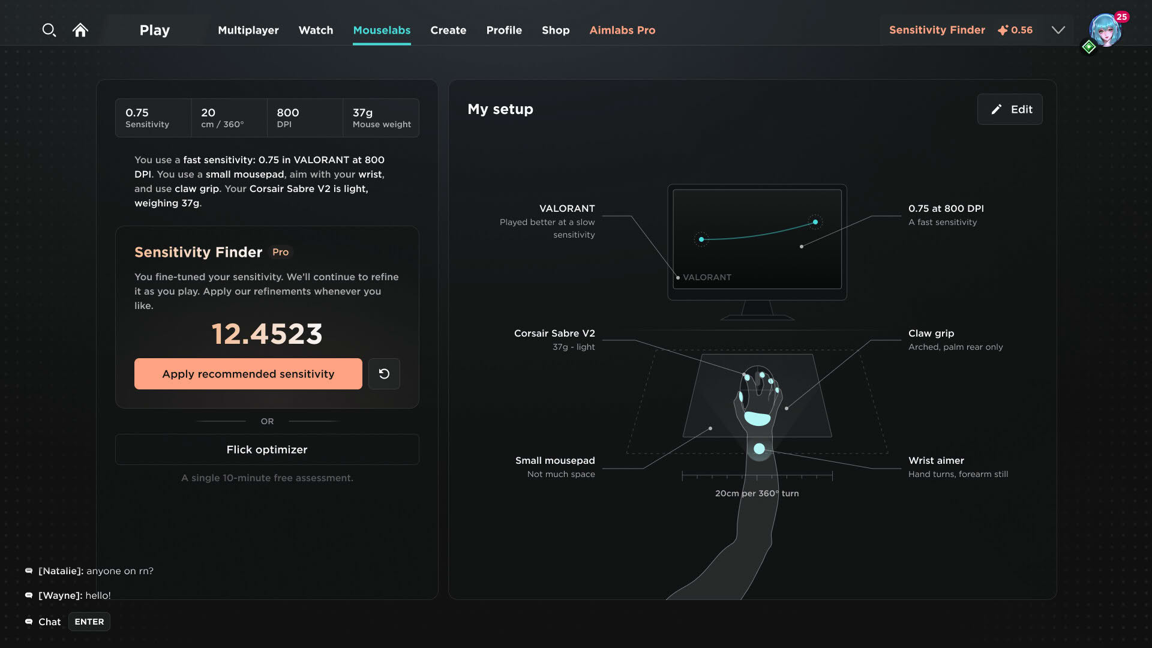Click the recommended value 12.4523
Image resolution: width=1152 pixels, height=648 pixels.
[x=267, y=334]
